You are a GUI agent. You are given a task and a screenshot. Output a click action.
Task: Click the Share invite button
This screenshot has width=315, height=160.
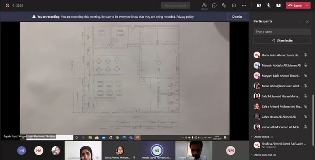point(282,41)
